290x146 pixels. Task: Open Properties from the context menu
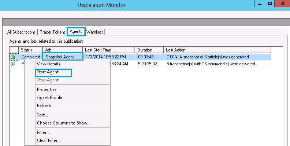pyautogui.click(x=47, y=89)
